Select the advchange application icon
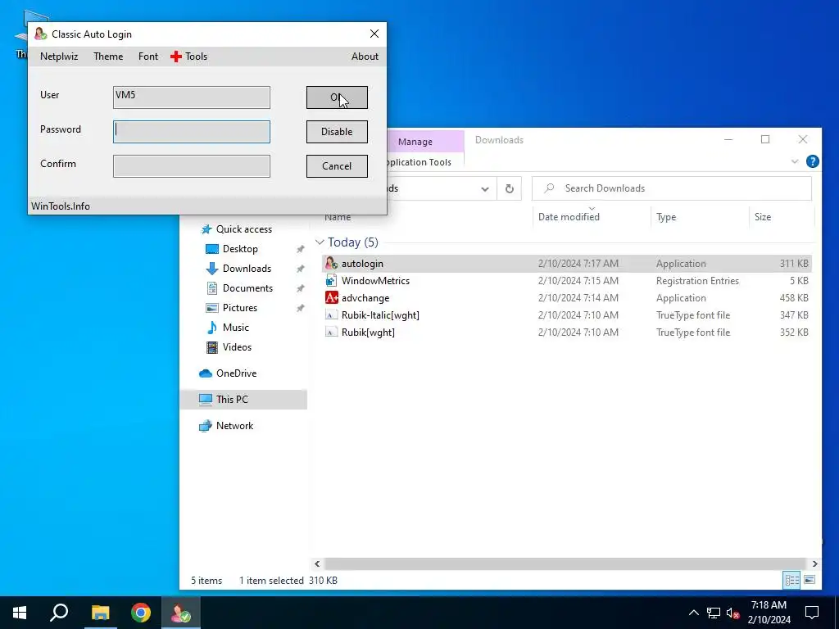Image resolution: width=839 pixels, height=629 pixels. point(331,298)
